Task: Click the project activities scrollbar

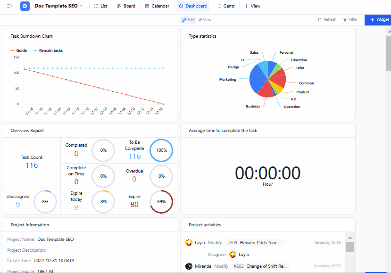Action: pos(350,247)
